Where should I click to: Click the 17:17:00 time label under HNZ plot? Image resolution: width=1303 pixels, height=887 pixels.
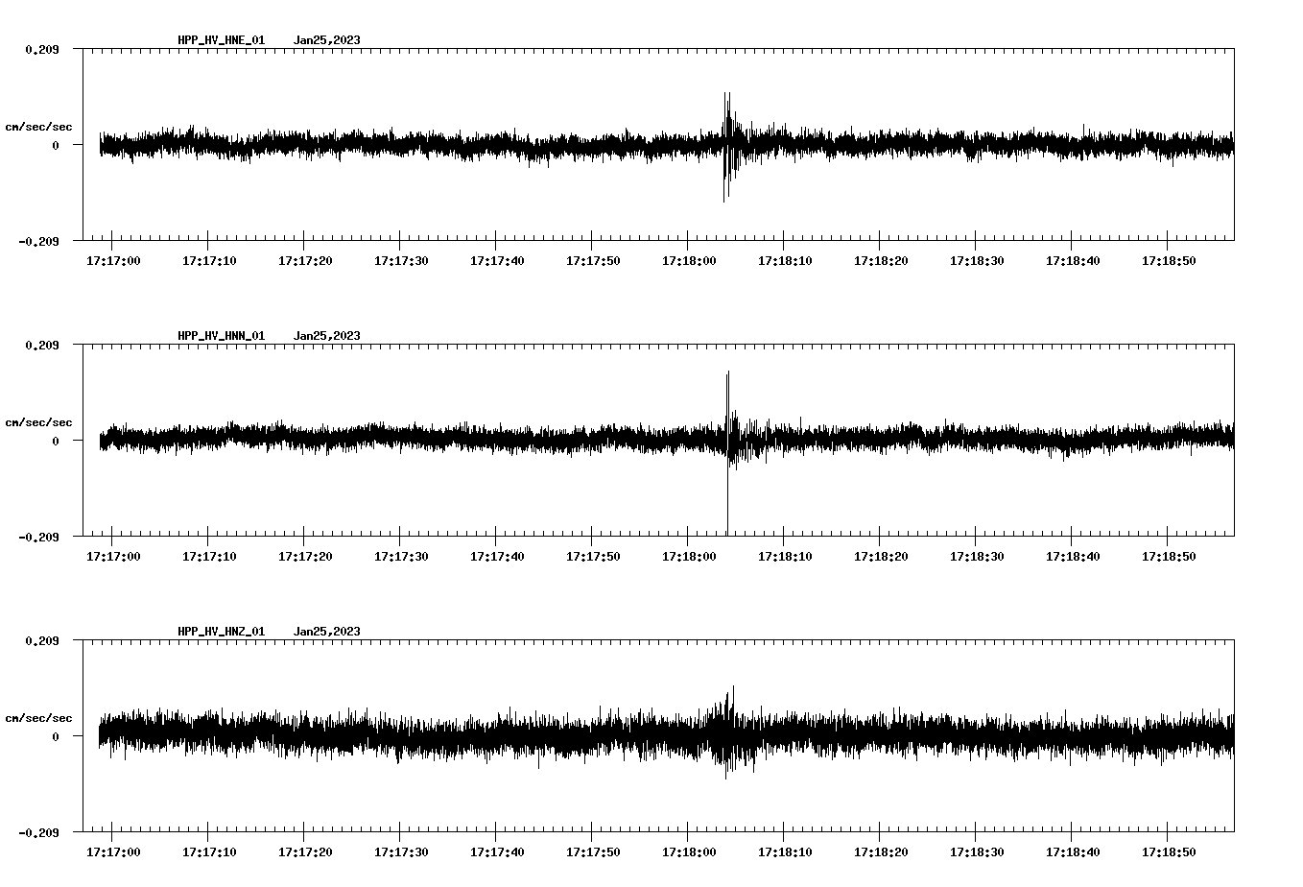(113, 851)
